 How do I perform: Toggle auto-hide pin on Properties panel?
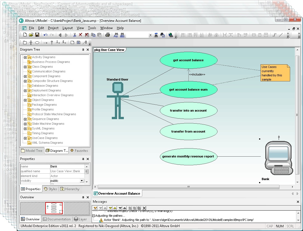click(x=83, y=159)
